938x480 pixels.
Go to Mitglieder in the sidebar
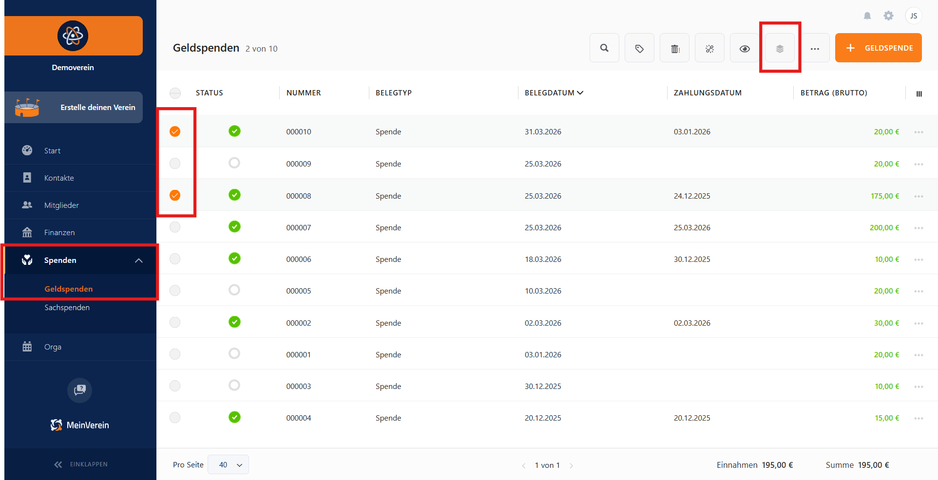[x=61, y=205]
